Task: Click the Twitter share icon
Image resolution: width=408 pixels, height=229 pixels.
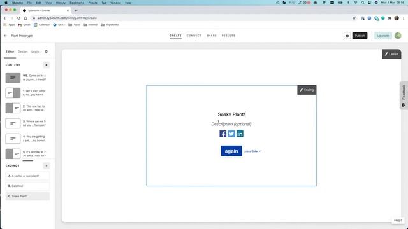Action: tap(231, 134)
